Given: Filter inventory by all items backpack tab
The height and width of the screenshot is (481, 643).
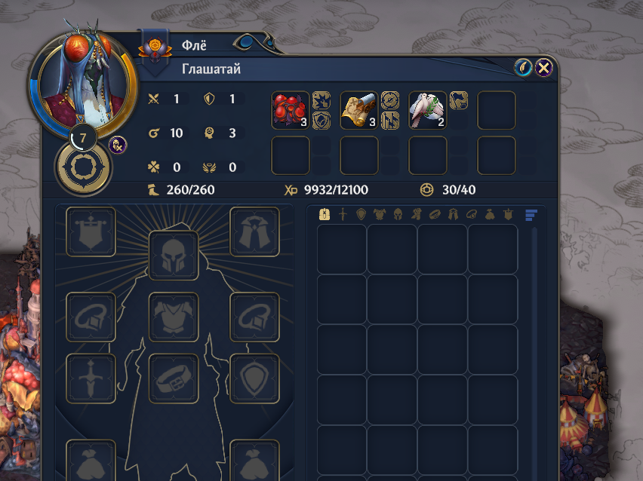Looking at the screenshot, I should click(x=325, y=214).
